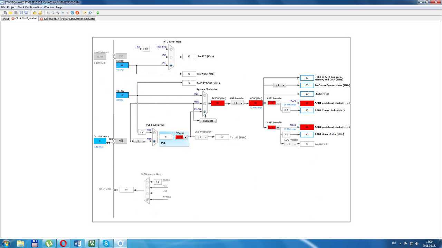Open a project with the folder icon
The height and width of the screenshot is (248, 442).
click(x=11, y=13)
